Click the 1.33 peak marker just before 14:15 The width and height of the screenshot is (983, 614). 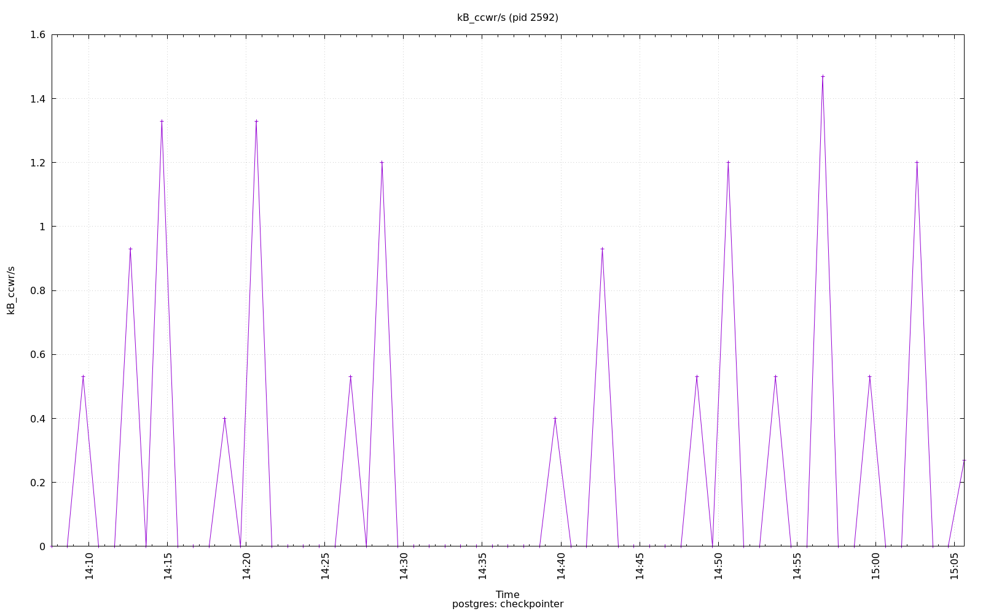[162, 121]
